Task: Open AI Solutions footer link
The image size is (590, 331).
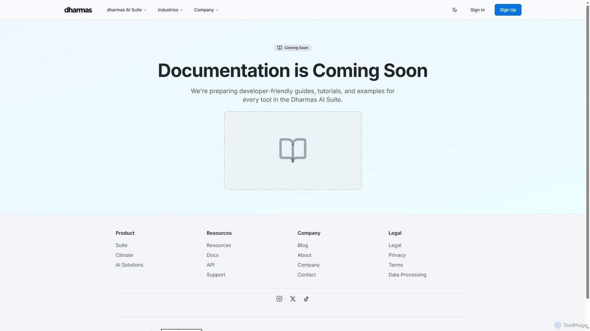Action: (x=130, y=265)
